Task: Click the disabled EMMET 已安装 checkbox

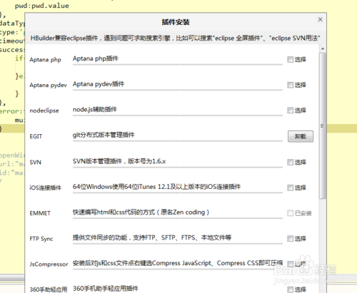Action: click(290, 213)
